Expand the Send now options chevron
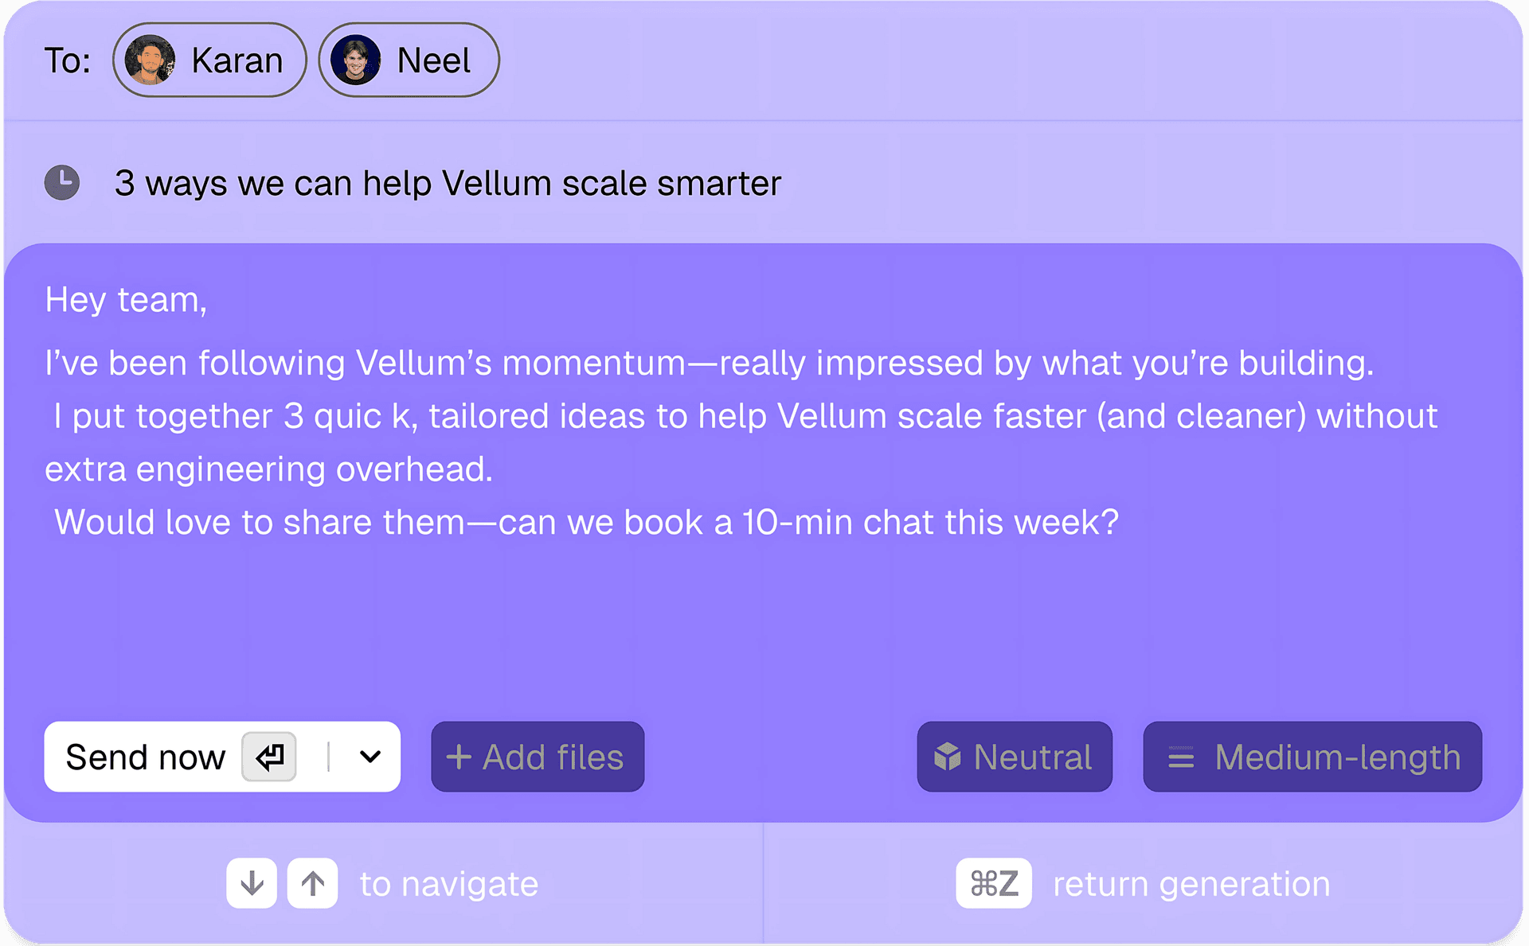The image size is (1529, 946). (x=370, y=757)
